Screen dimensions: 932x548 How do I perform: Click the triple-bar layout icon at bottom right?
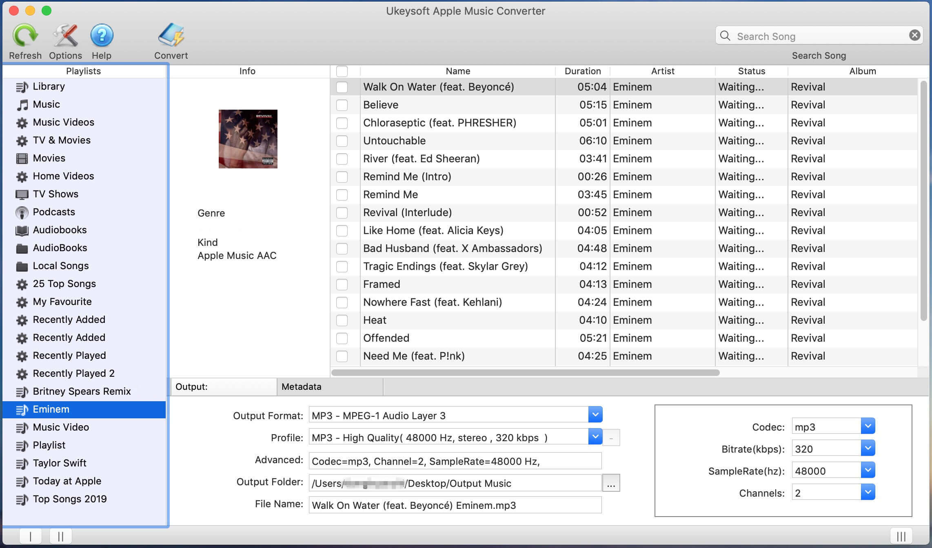pos(901,536)
